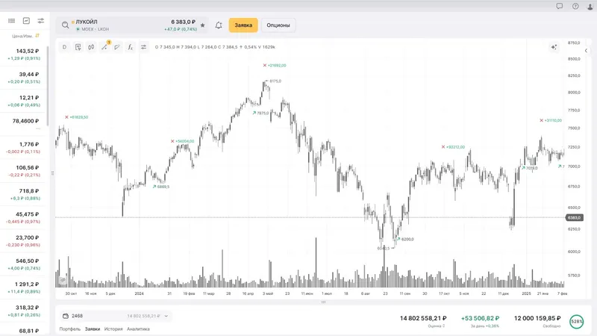
Task: Switch watchlist to list view
Action: (x=12, y=21)
